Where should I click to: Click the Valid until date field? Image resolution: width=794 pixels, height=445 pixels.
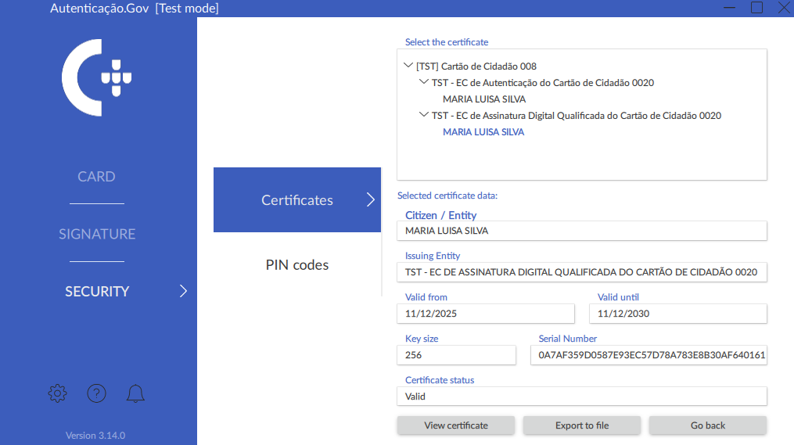tap(677, 314)
